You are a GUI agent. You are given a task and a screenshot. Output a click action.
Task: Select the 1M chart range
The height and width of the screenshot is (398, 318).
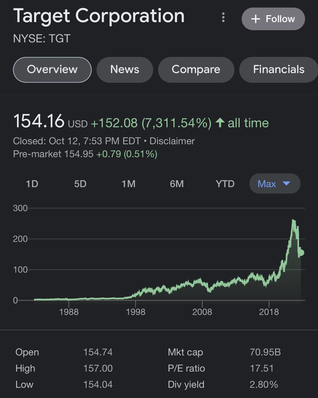128,184
